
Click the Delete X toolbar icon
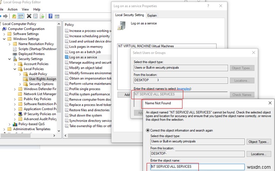coord(29,16)
